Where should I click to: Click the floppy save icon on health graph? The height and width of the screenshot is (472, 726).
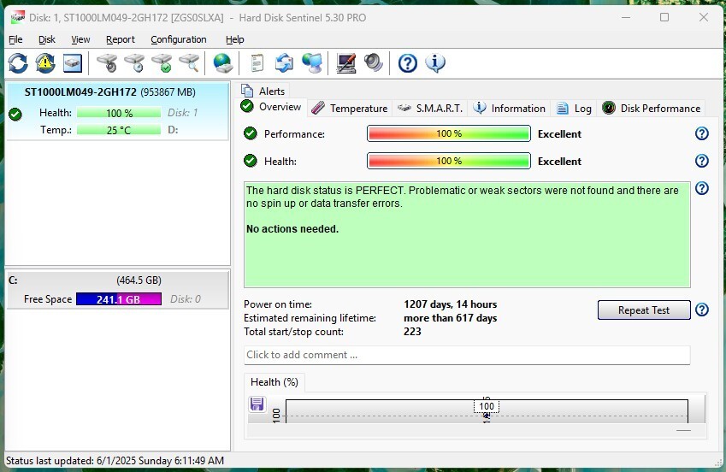point(257,404)
